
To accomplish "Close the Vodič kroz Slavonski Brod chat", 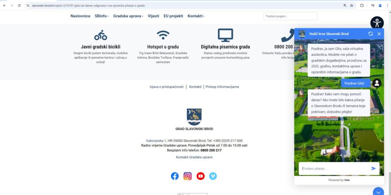I will (x=379, y=34).
